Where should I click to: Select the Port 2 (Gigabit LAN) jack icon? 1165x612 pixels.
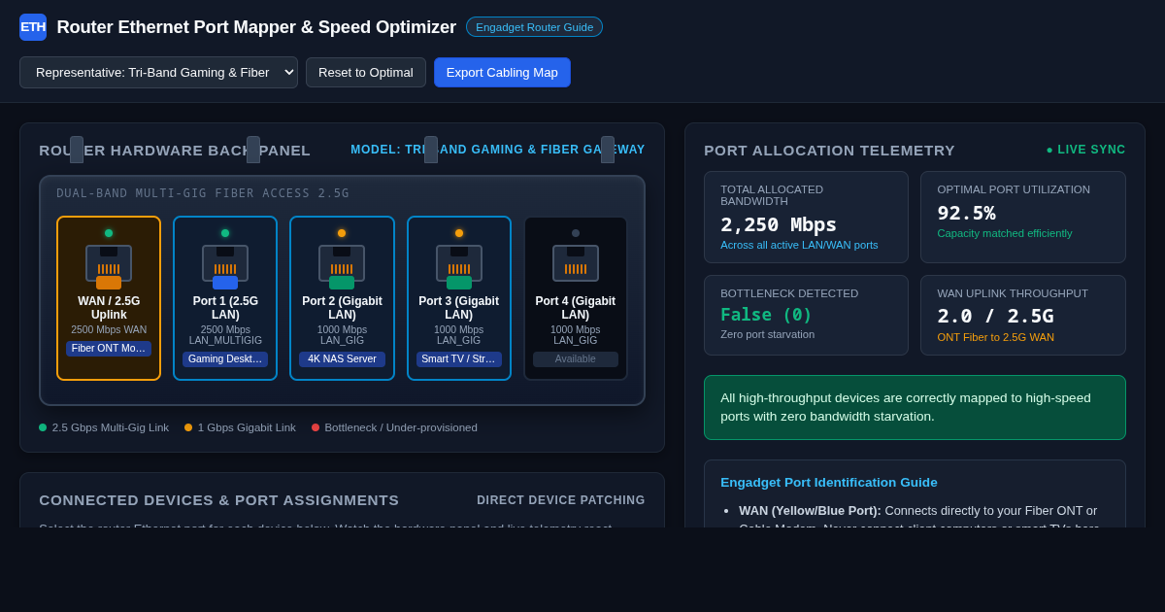point(342,265)
